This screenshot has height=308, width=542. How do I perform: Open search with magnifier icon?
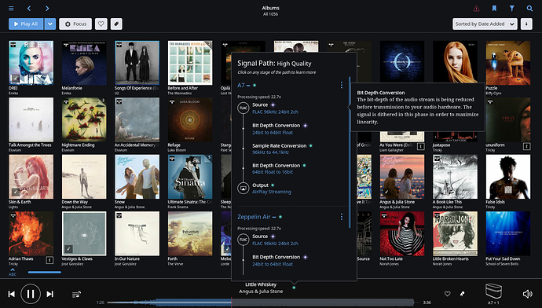click(529, 9)
